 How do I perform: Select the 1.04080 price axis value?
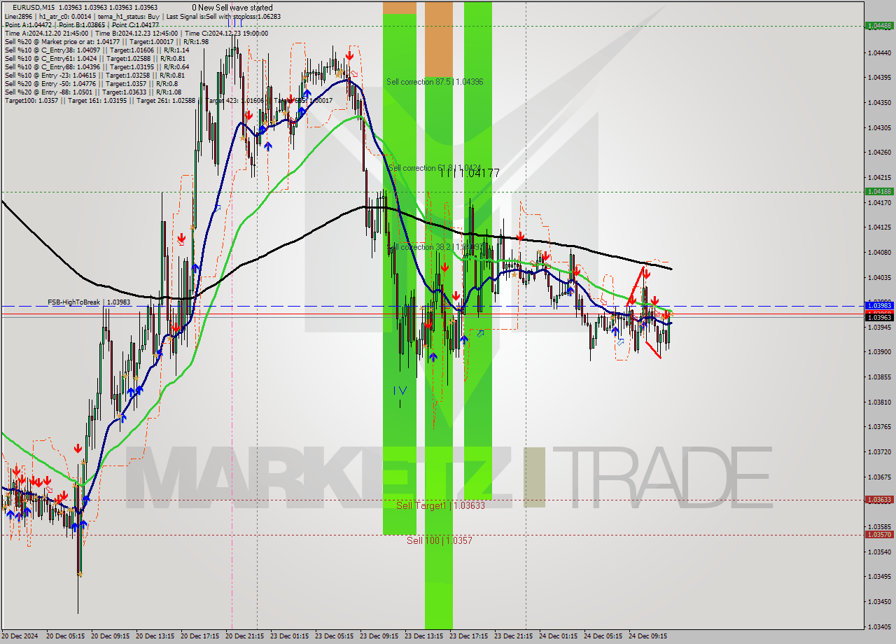click(x=879, y=252)
